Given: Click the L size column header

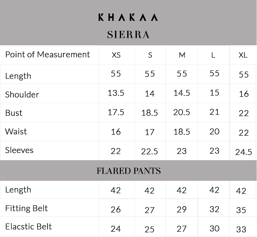Looking at the screenshot, I should coord(213,55).
